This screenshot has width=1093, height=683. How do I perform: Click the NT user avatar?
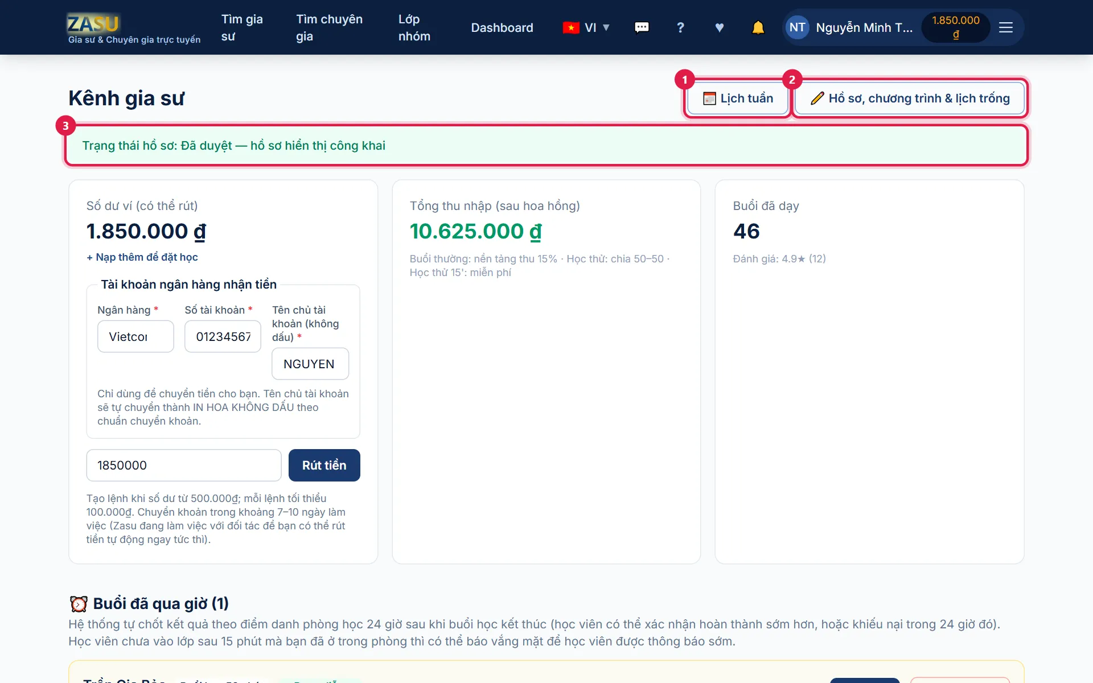tap(797, 27)
